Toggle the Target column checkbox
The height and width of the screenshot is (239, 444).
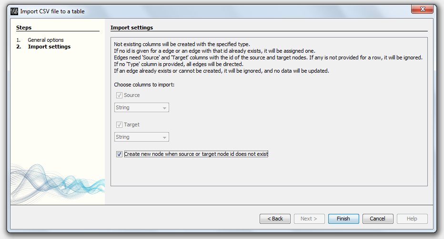[119, 124]
